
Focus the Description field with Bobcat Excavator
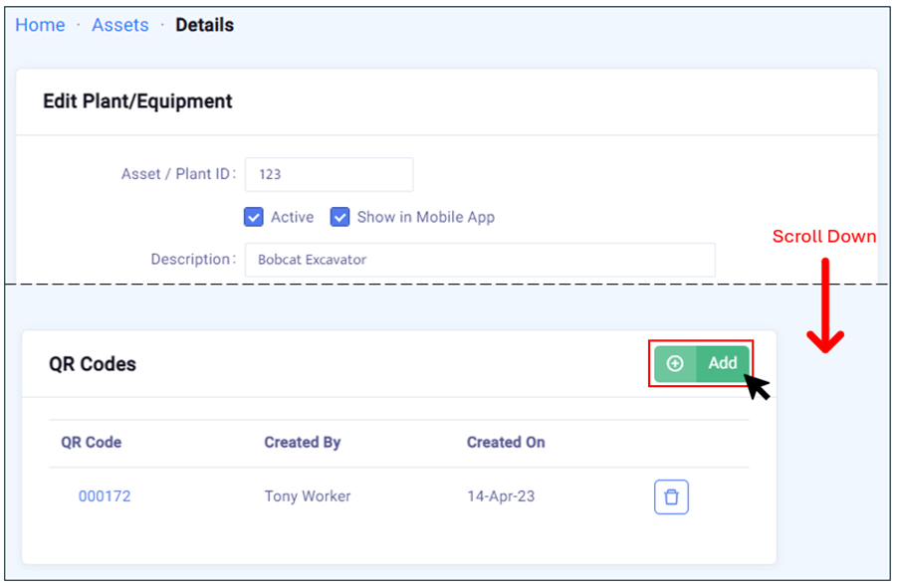tap(480, 260)
